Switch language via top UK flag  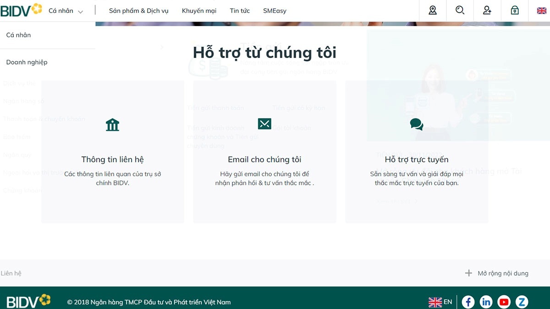541,11
